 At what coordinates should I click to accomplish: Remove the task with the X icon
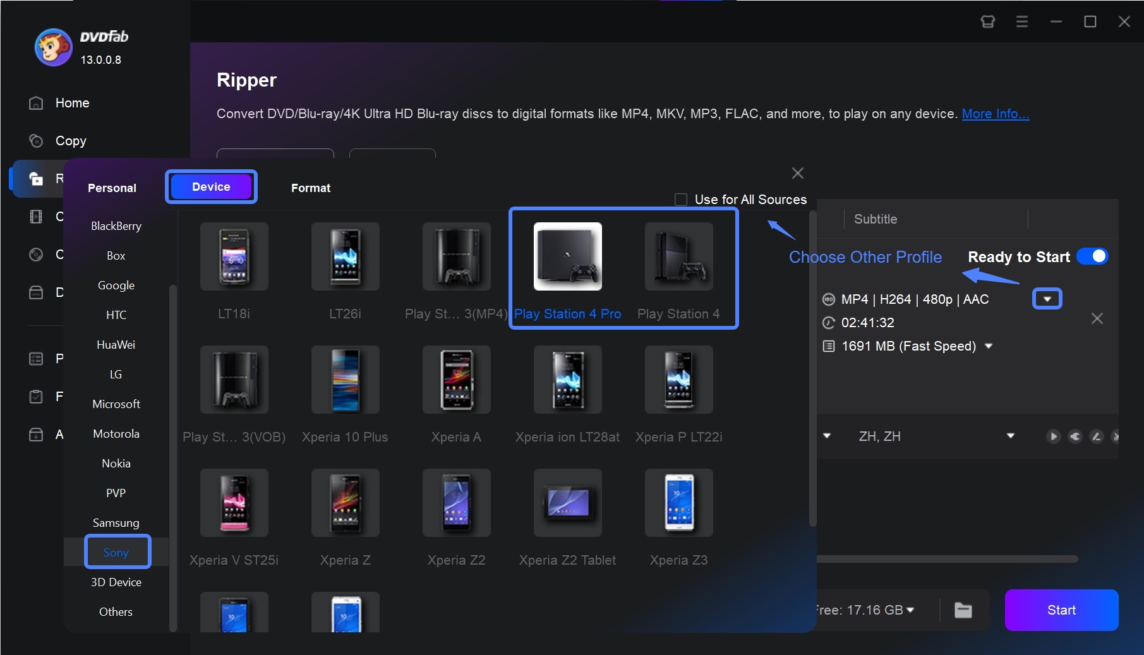point(1097,318)
